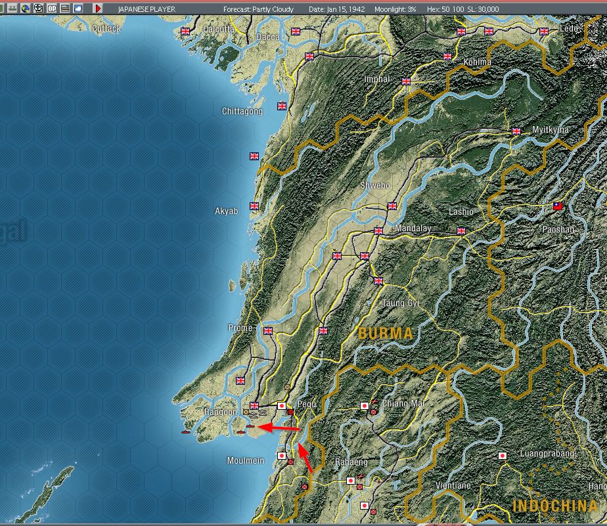607x526 pixels.
Task: Click the British flag at Imphal
Action: point(406,81)
